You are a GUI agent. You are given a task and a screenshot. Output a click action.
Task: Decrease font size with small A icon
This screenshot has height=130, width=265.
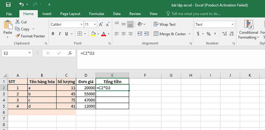108,25
